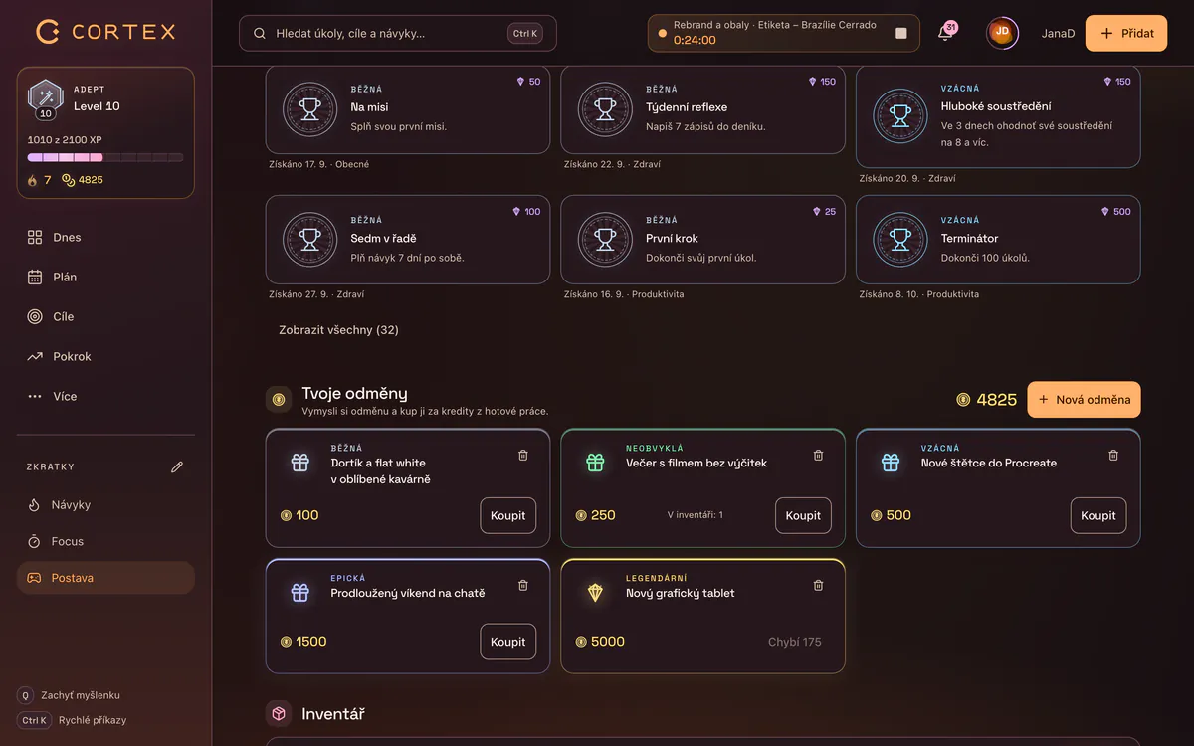Click the Přidat button
This screenshot has width=1194, height=746.
[x=1126, y=33]
